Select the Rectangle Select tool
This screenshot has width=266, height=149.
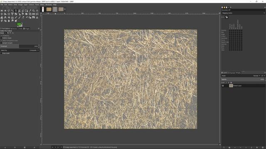[2, 11]
